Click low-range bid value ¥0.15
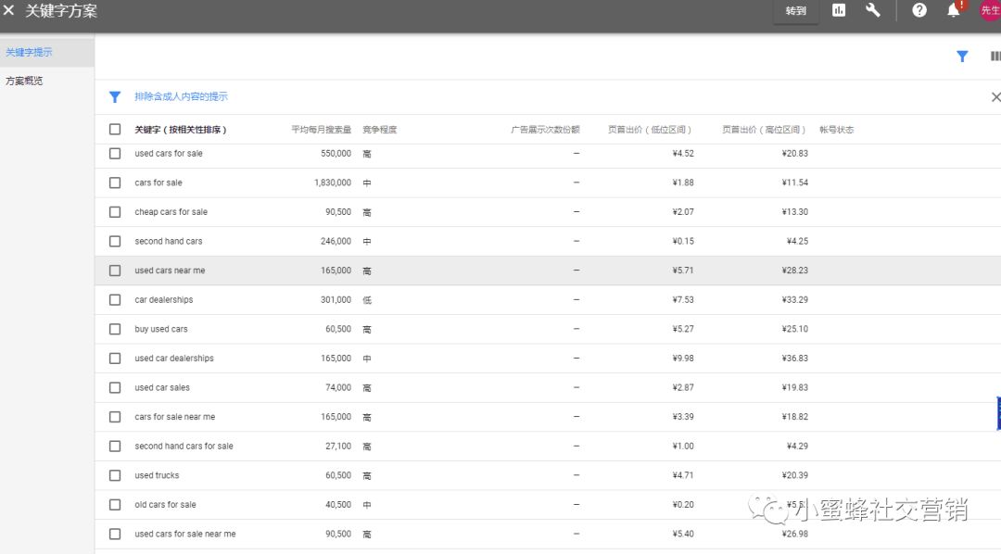This screenshot has width=1001, height=554. coord(683,241)
